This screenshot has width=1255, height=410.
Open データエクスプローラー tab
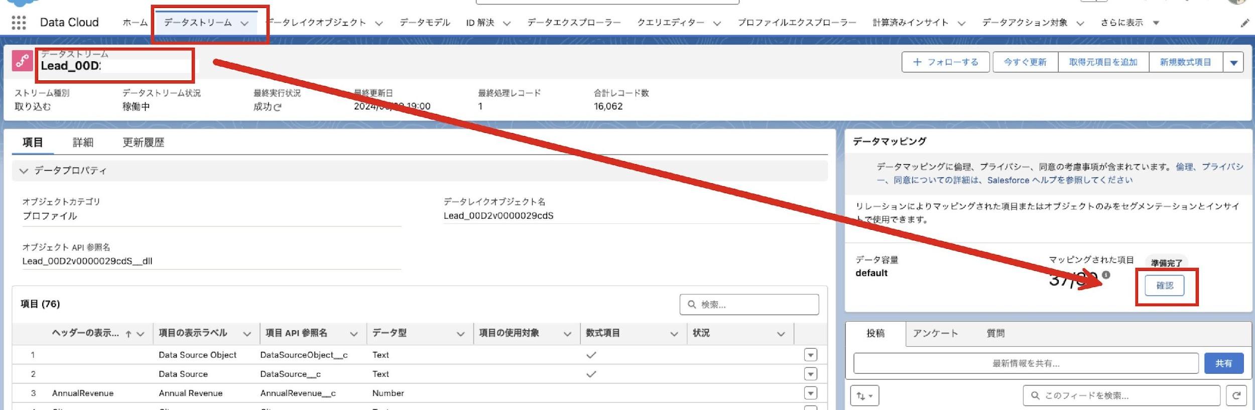coord(574,23)
